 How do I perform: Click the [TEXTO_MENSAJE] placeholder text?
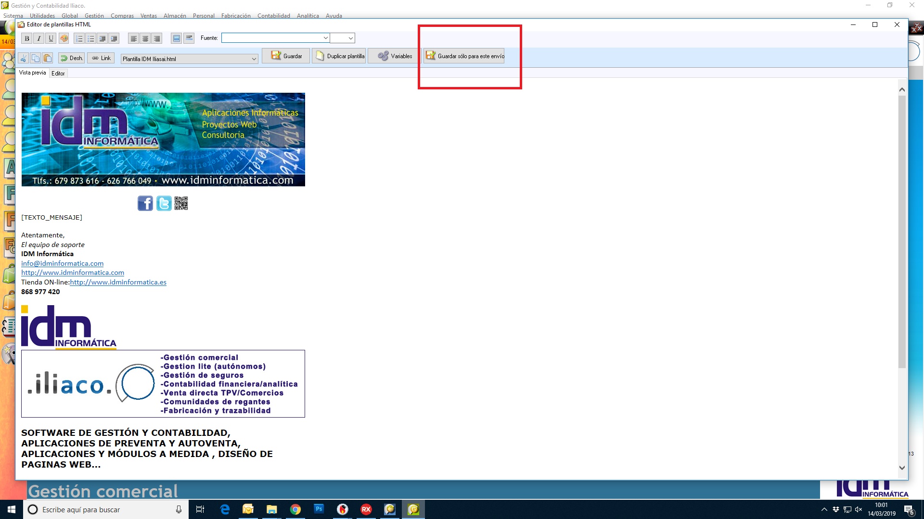[x=51, y=217]
